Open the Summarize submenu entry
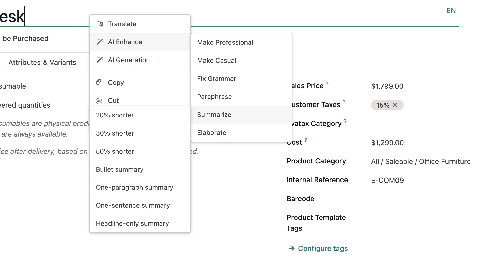This screenshot has width=492, height=270. pyautogui.click(x=214, y=115)
